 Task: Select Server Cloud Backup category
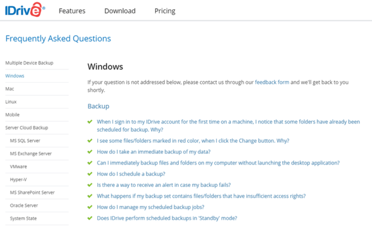[x=27, y=128]
